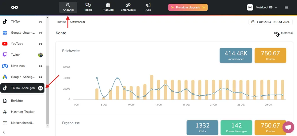
Task: Collapse the left sidebar
Action: click(4, 132)
